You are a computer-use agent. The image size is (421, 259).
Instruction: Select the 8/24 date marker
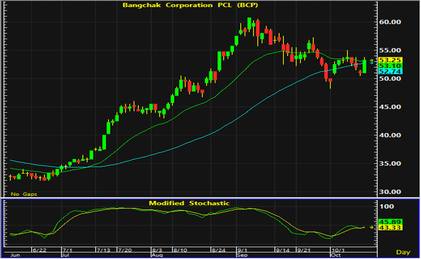tap(218, 250)
